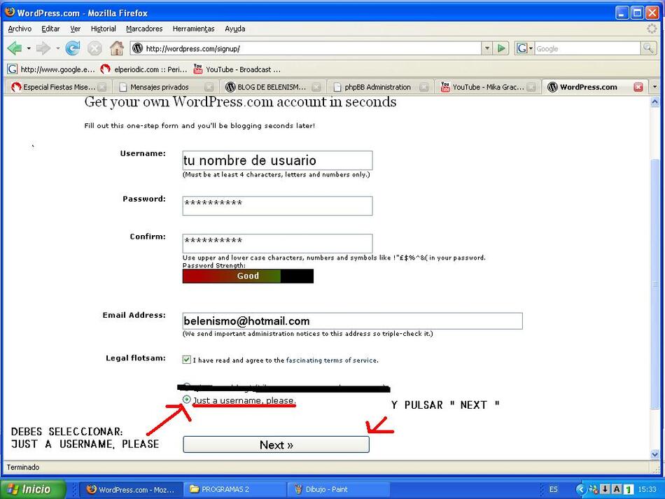The width and height of the screenshot is (665, 499).
Task: Go to the Home page icon
Action: (x=116, y=48)
